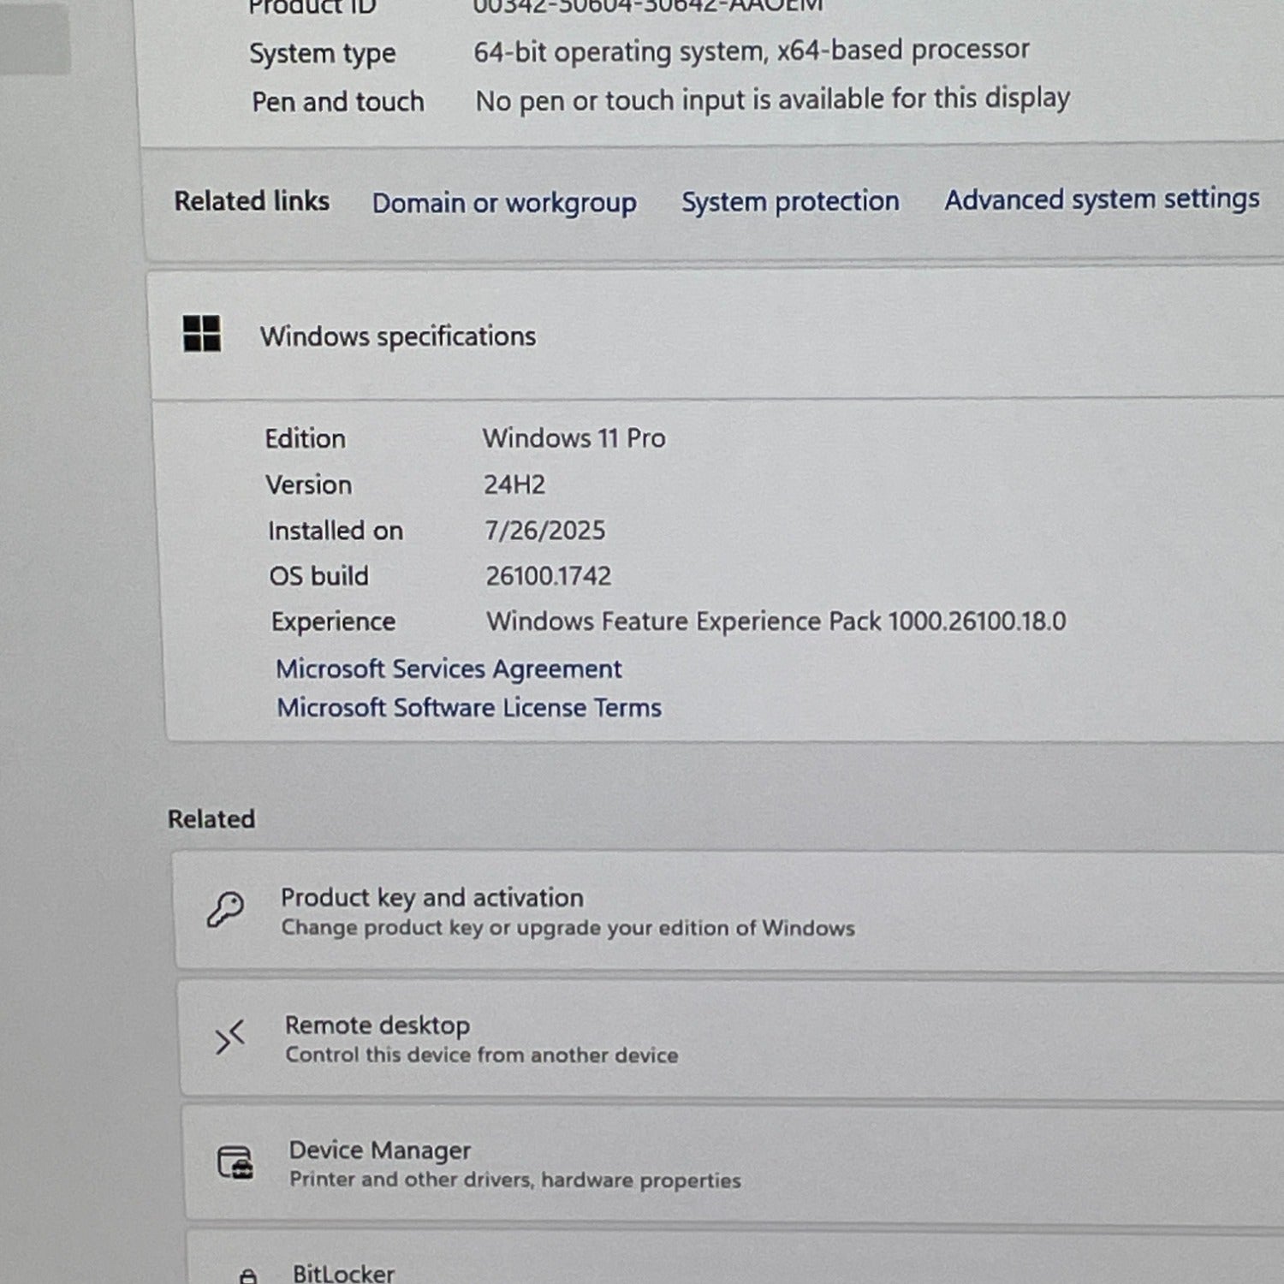Viewport: 1284px width, 1284px height.
Task: Open System protection settings
Action: (789, 201)
